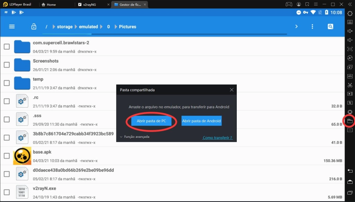Image resolution: width=355 pixels, height=202 pixels.
Task: Select the base.apk checkbox
Action: coord(7,156)
